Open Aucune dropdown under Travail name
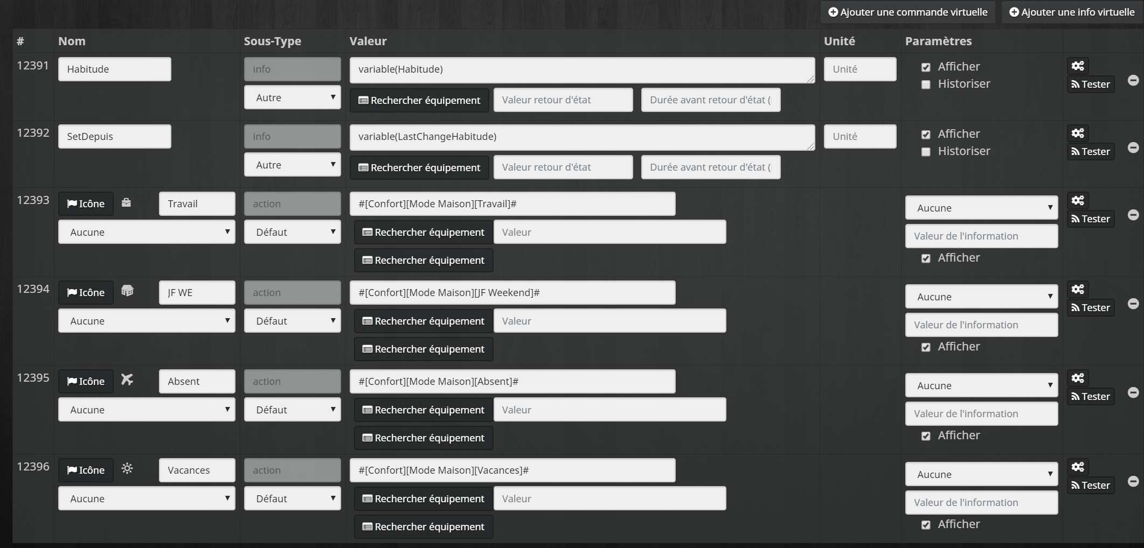 pyautogui.click(x=147, y=232)
